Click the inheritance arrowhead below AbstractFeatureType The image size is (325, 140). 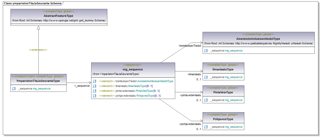coord(38,28)
